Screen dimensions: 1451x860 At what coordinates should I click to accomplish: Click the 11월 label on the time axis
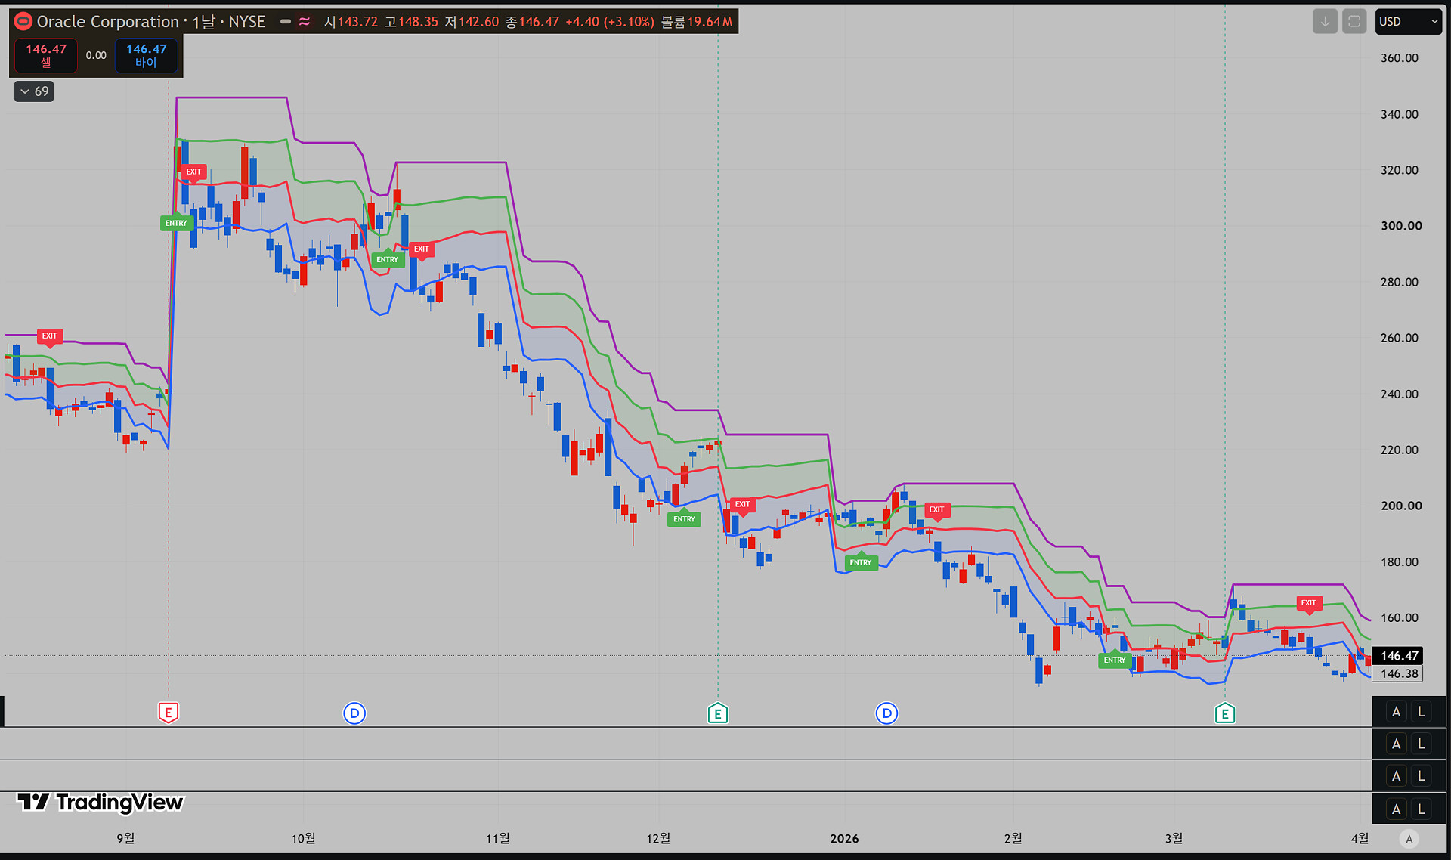point(497,838)
